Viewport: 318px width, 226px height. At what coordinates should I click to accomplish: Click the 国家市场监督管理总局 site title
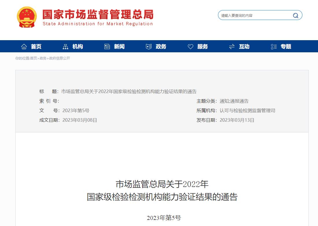[x=98, y=14]
